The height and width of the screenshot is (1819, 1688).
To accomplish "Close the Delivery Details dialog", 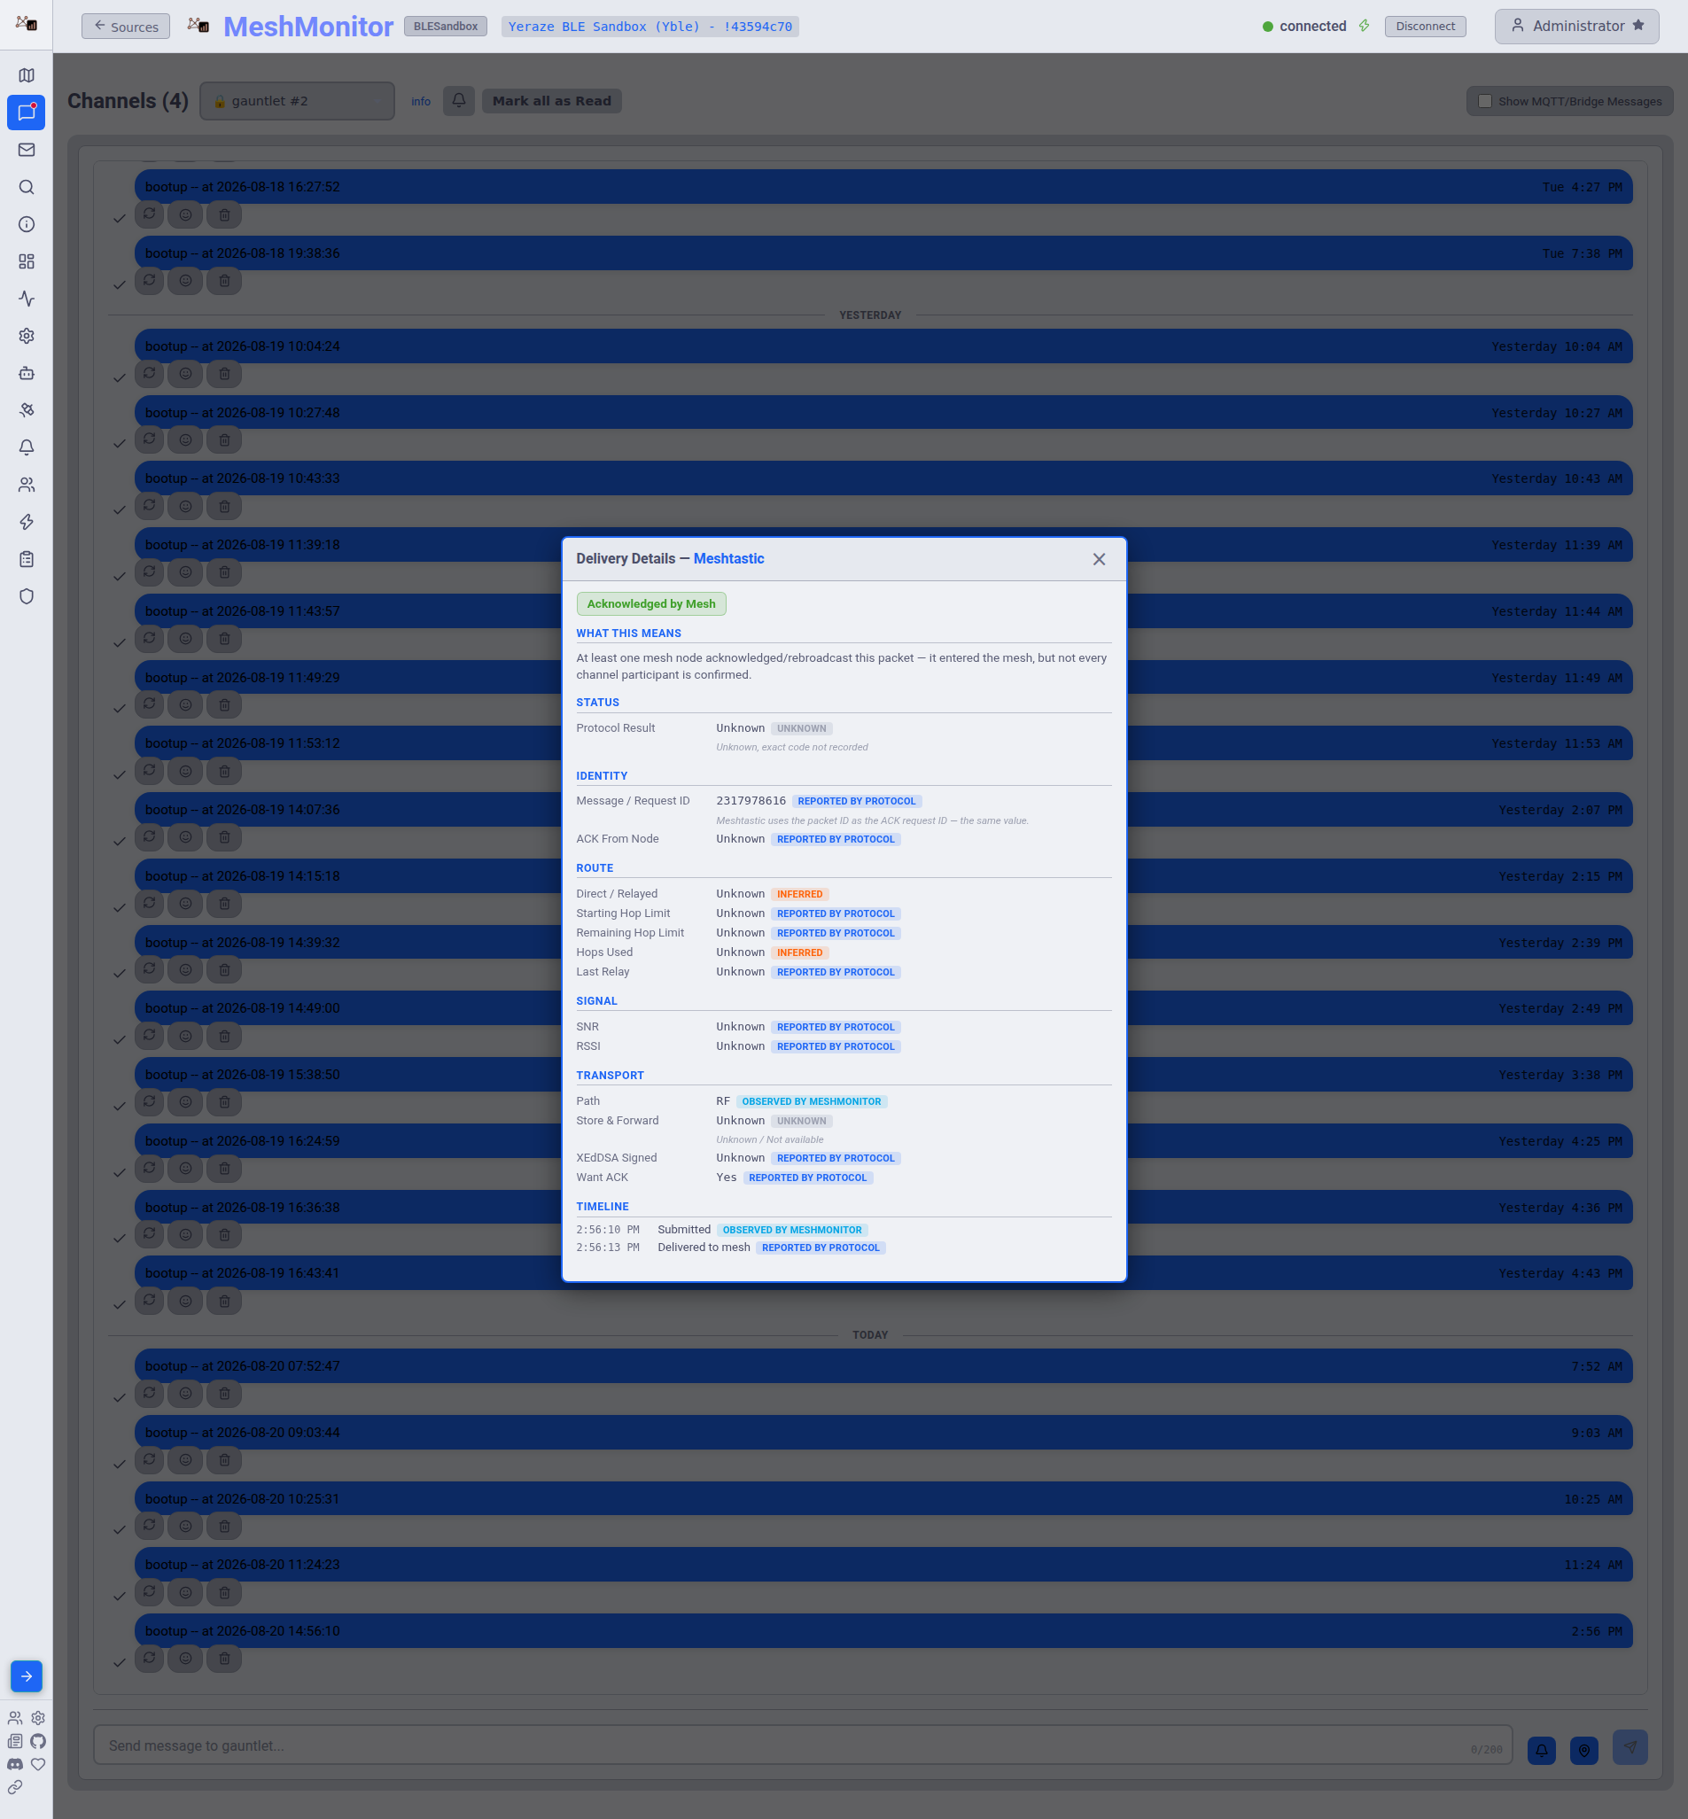I will (x=1099, y=559).
